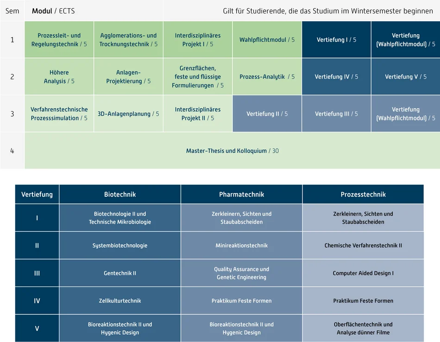Select the 'Prozess-Analytik / 5' module
440x342 pixels.
tap(267, 76)
